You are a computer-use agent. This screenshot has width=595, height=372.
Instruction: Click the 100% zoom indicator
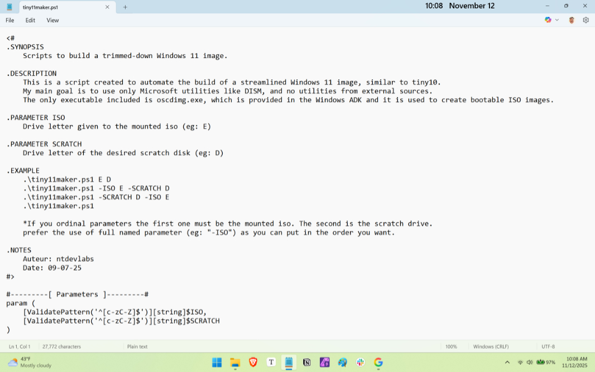click(x=451, y=346)
